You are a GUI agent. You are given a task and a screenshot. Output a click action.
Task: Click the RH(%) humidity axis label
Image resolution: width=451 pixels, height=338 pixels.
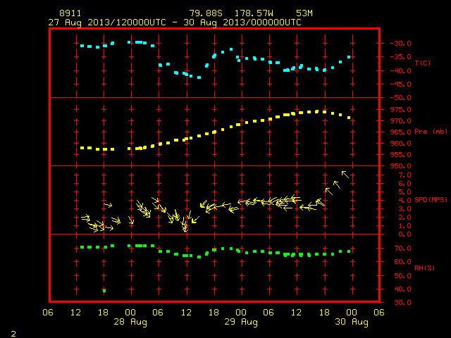(x=424, y=268)
